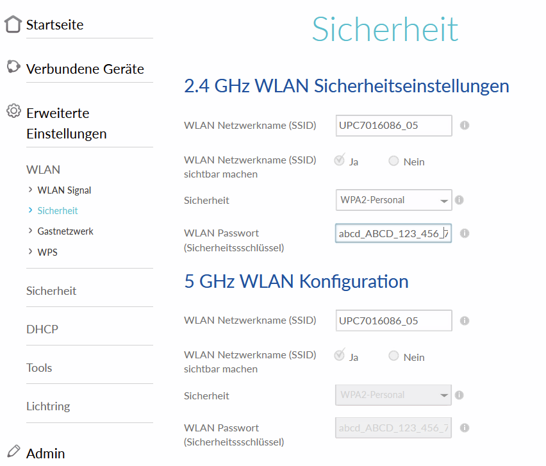Click info icon beside 5 GHz SSID field
Viewport: 546px width, 466px height.
coord(465,320)
